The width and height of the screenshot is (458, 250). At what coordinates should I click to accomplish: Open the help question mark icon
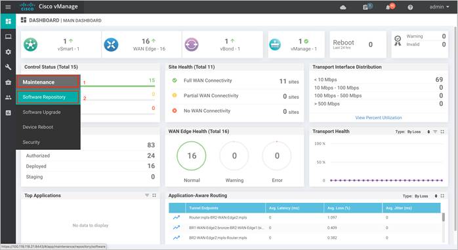(410, 7)
